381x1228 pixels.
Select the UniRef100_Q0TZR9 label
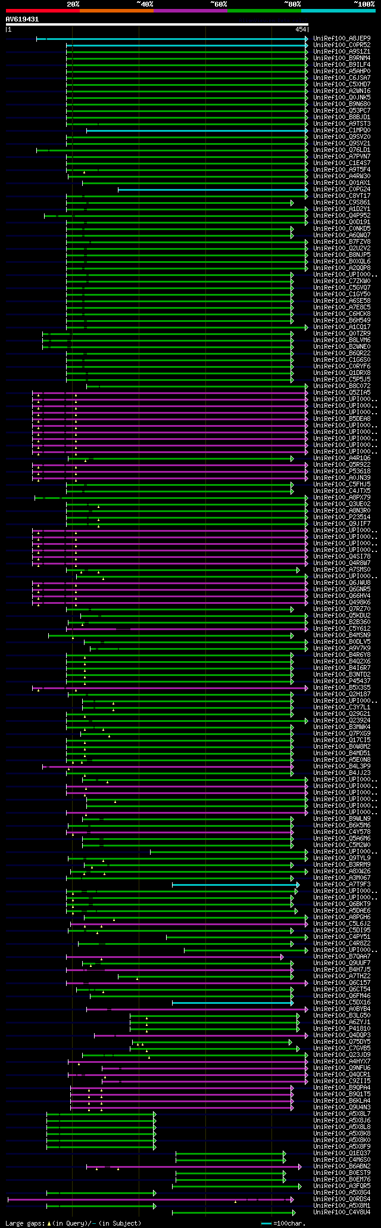click(342, 334)
